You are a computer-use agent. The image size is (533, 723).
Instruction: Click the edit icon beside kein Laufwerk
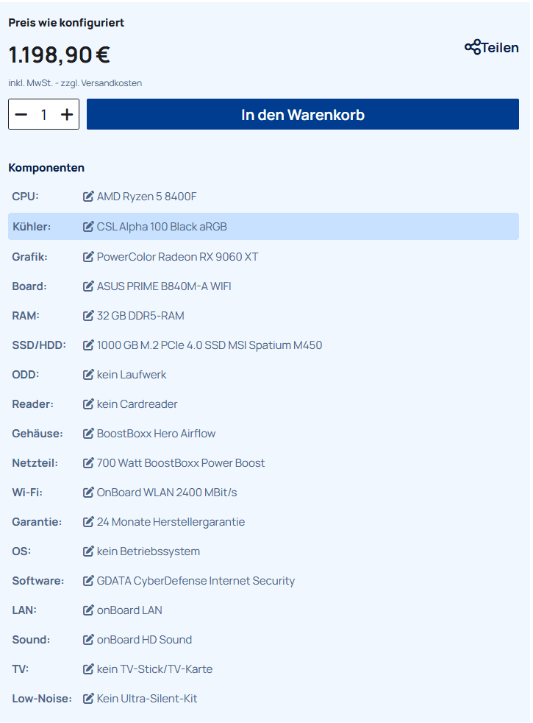[88, 375]
